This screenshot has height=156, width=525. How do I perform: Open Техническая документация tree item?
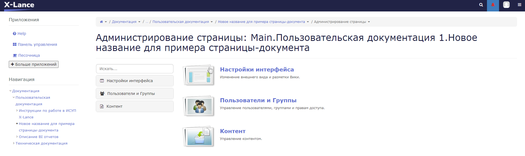tap(41, 143)
